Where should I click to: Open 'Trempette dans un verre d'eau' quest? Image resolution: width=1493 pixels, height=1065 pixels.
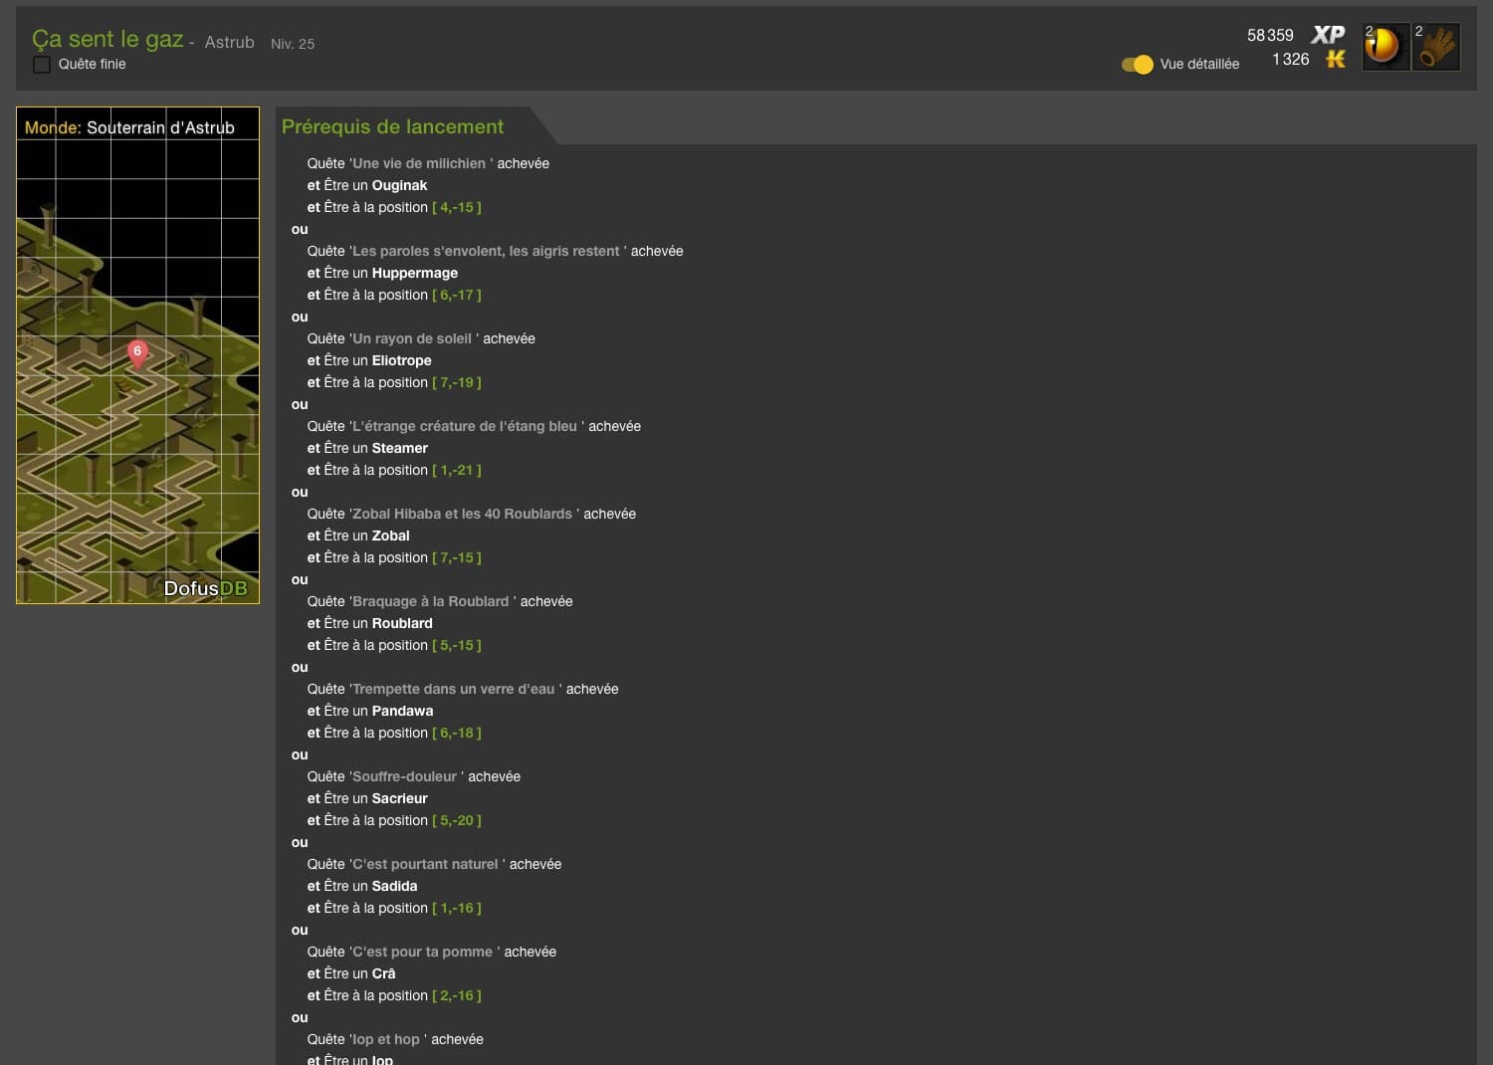pyautogui.click(x=454, y=689)
